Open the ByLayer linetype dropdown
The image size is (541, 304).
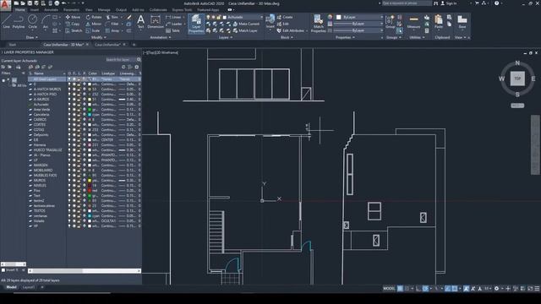click(x=358, y=30)
